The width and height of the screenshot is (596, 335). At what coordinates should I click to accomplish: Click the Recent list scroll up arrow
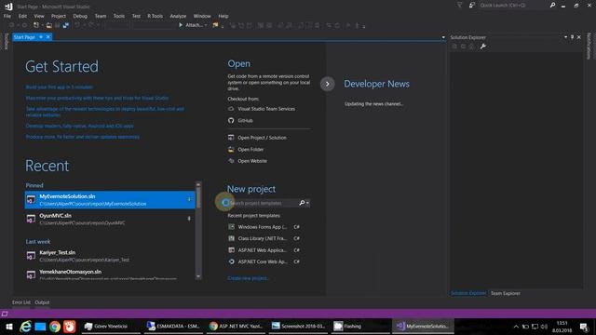pyautogui.click(x=198, y=184)
